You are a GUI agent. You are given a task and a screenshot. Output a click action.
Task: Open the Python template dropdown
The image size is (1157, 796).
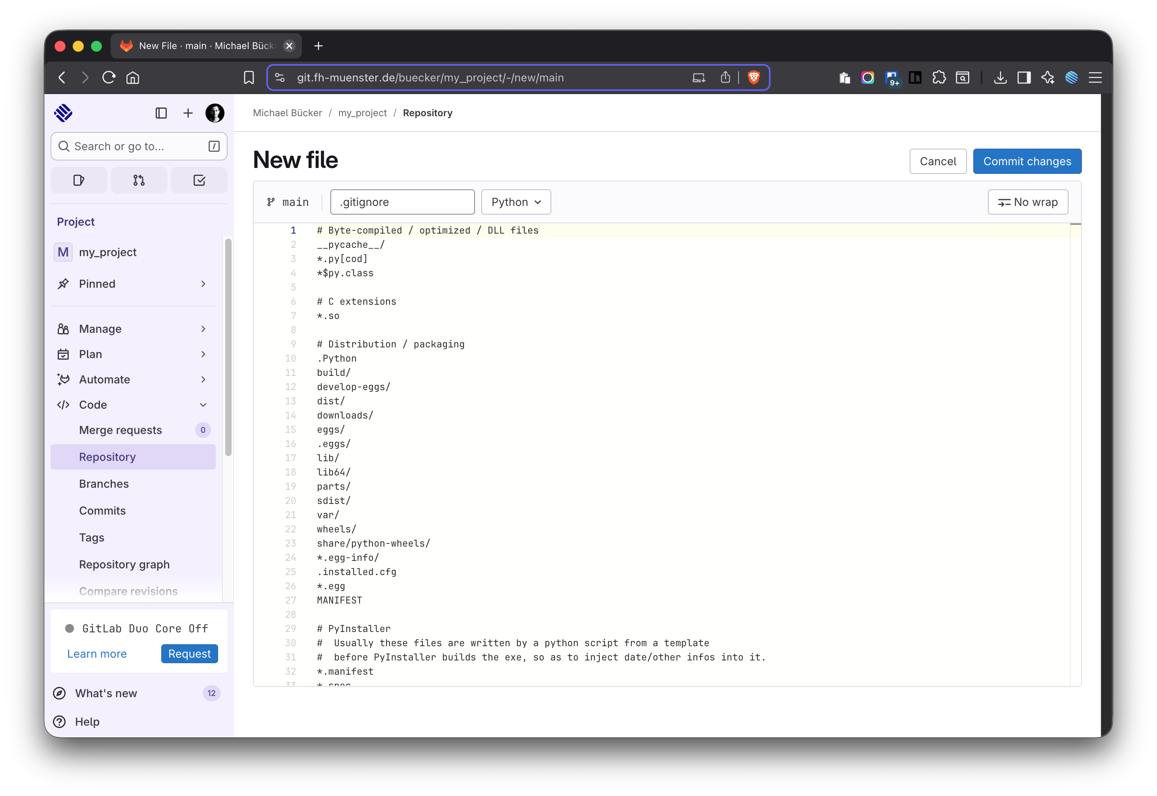(516, 202)
